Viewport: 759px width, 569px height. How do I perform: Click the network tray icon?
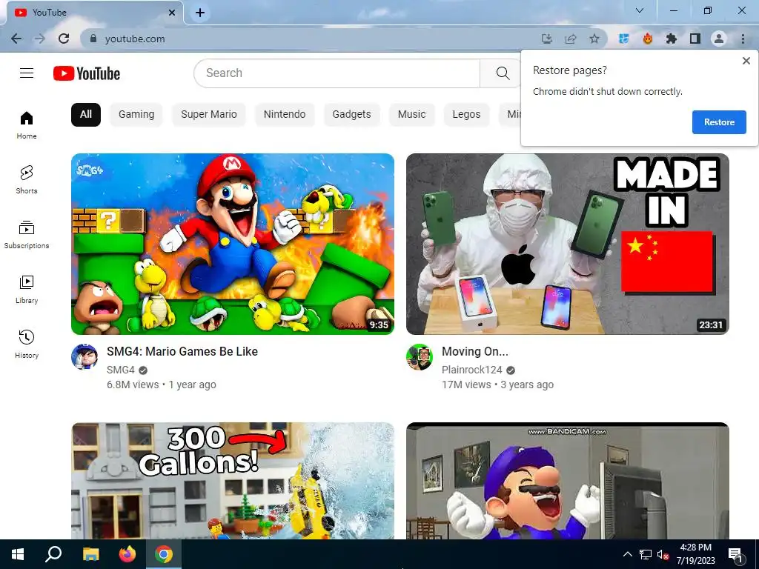click(x=646, y=554)
